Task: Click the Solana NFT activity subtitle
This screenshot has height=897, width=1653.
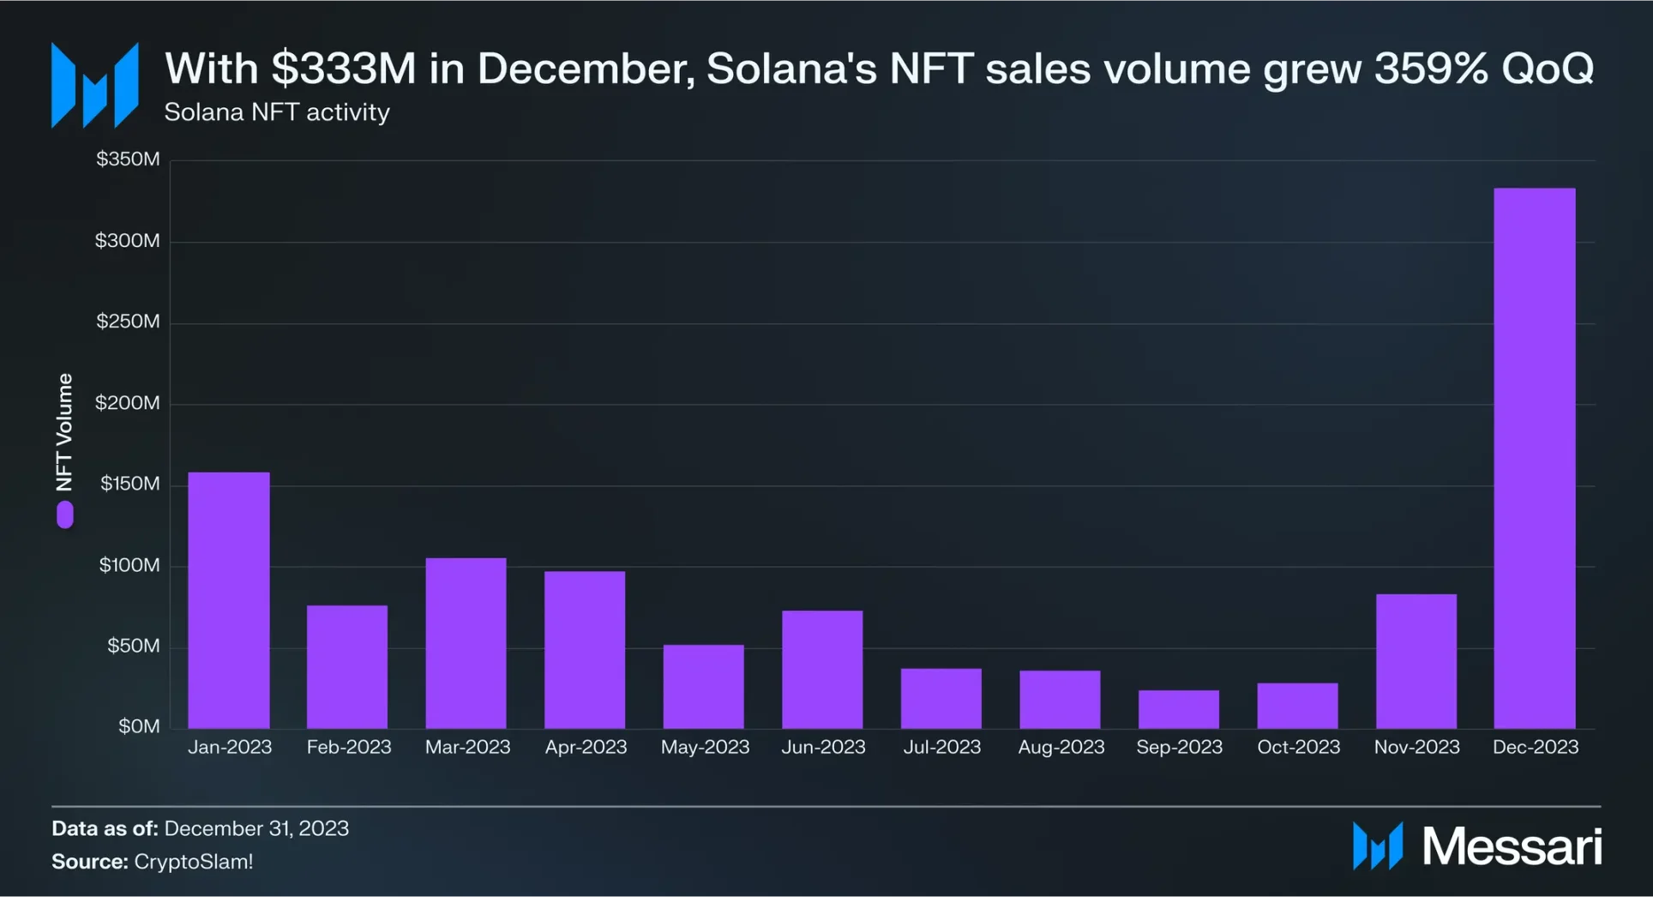Action: [x=277, y=112]
